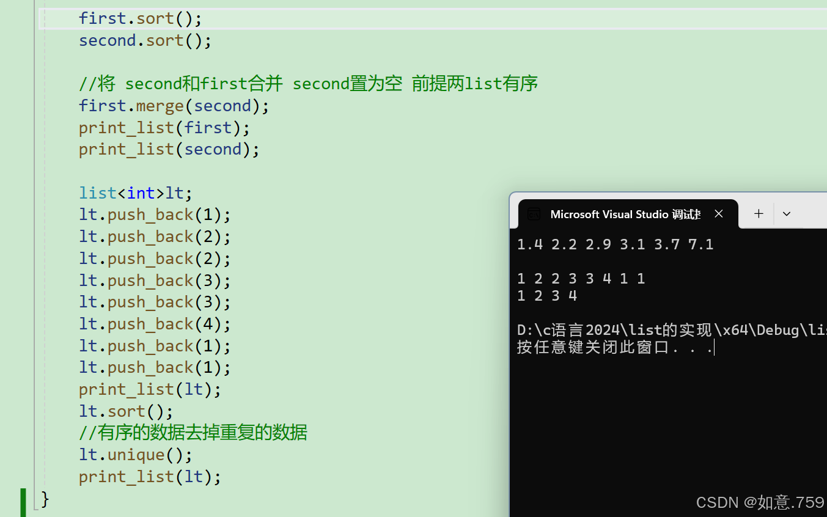The width and height of the screenshot is (827, 517).
Task: Click console output line 1 2 2 3 3 4 1 1
Action: click(581, 279)
